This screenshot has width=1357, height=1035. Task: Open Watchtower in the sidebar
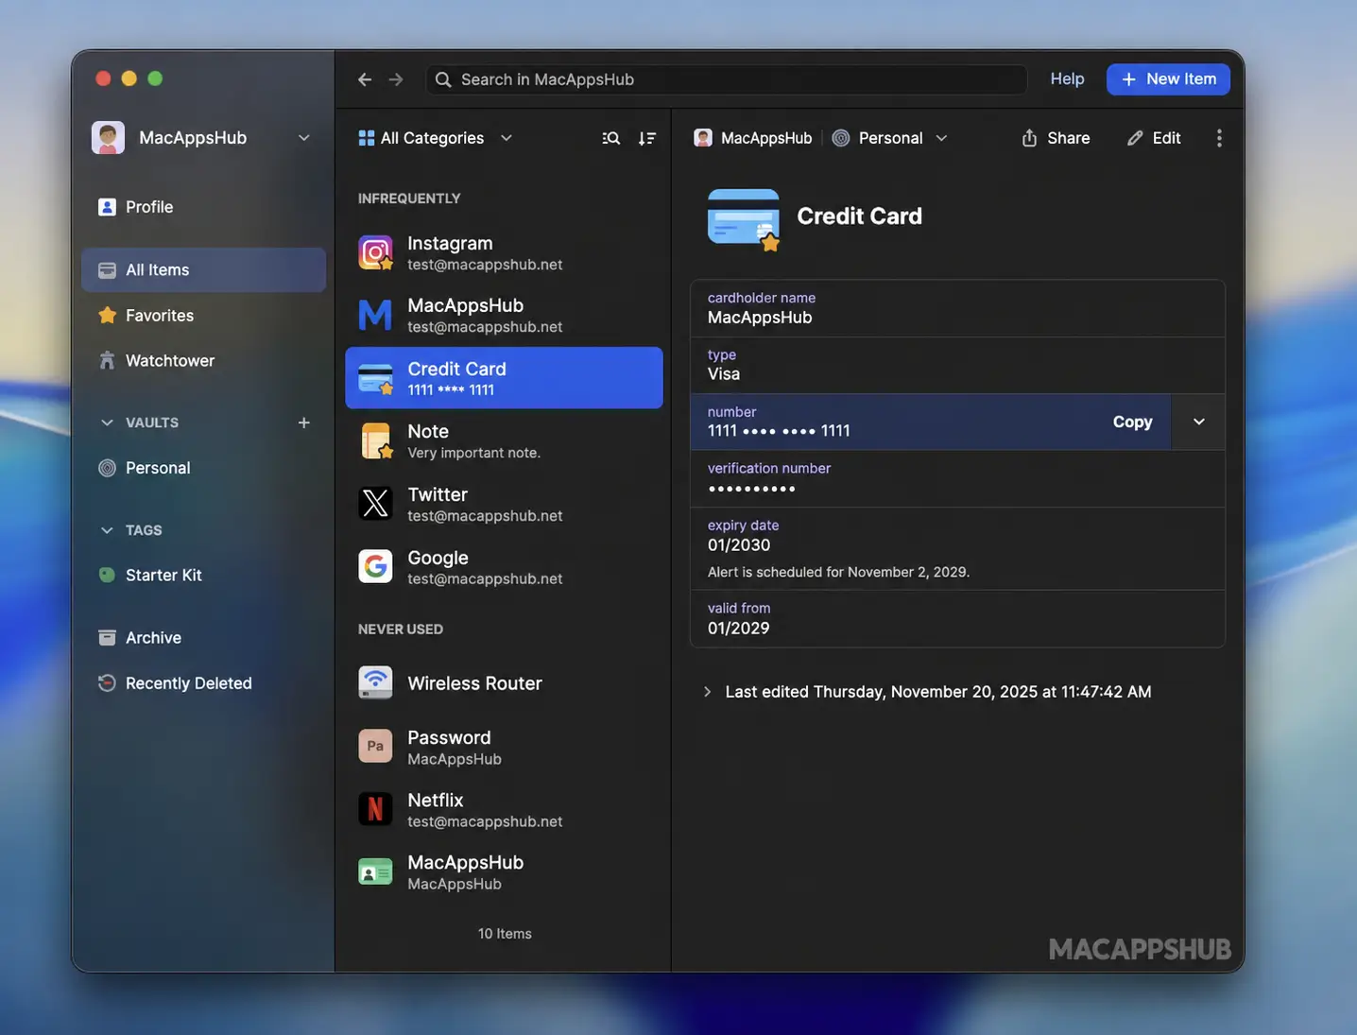click(x=203, y=361)
